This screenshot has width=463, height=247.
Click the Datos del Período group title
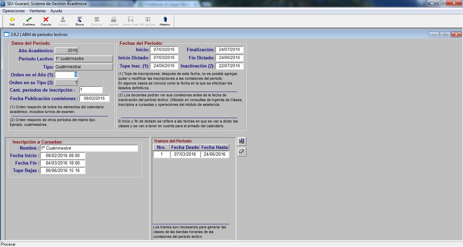[31, 43]
